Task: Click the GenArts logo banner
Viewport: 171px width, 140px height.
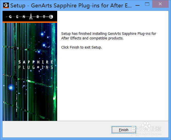Action: point(30,17)
